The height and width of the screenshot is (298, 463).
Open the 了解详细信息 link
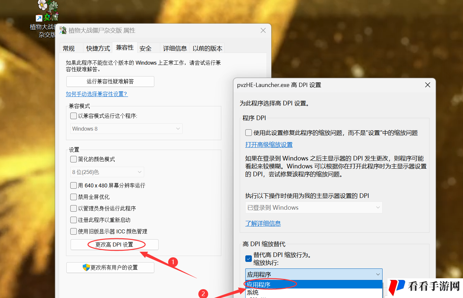click(263, 223)
